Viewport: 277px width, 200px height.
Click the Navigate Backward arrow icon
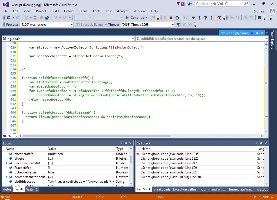point(8,18)
